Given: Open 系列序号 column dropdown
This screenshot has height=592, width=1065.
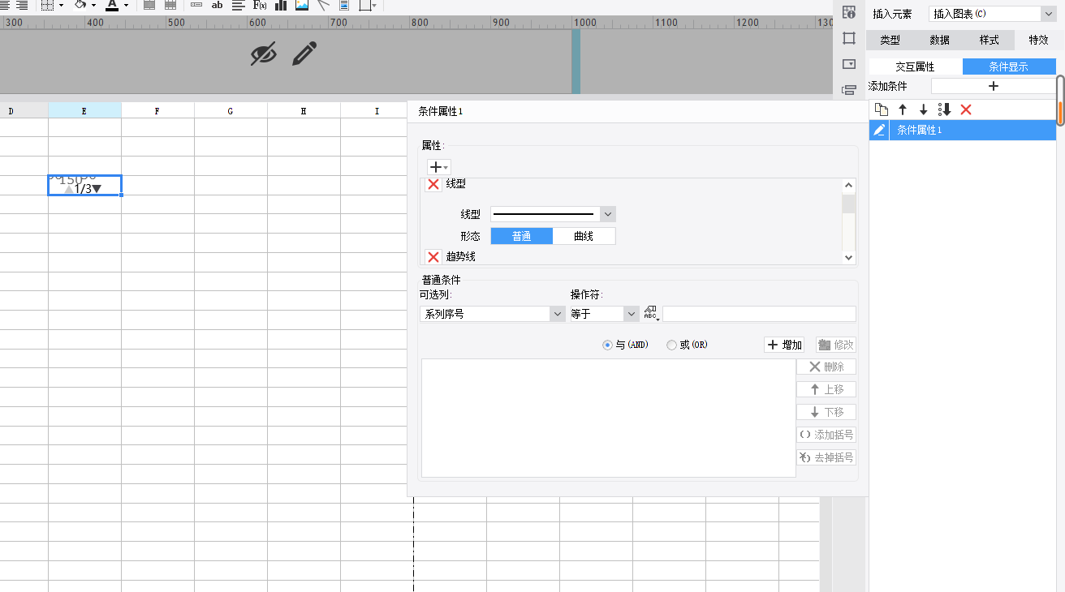Looking at the screenshot, I should [492, 314].
